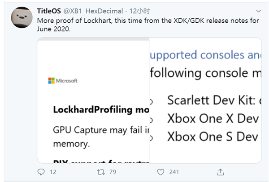Click the 'Xbox One S Dev' line

[x=213, y=136]
